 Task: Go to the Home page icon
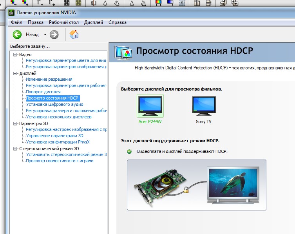[74, 34]
